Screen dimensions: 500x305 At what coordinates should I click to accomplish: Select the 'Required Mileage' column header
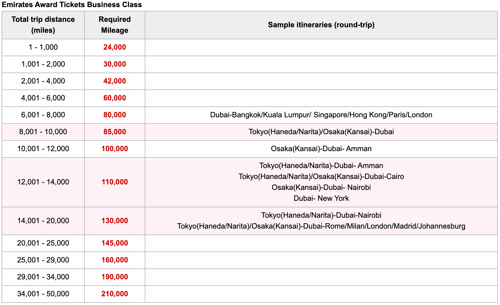click(x=115, y=25)
